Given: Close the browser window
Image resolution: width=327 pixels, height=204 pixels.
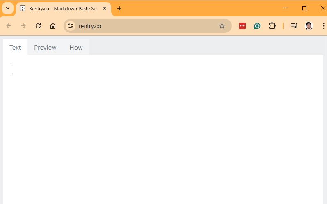Looking at the screenshot, I should [323, 8].
